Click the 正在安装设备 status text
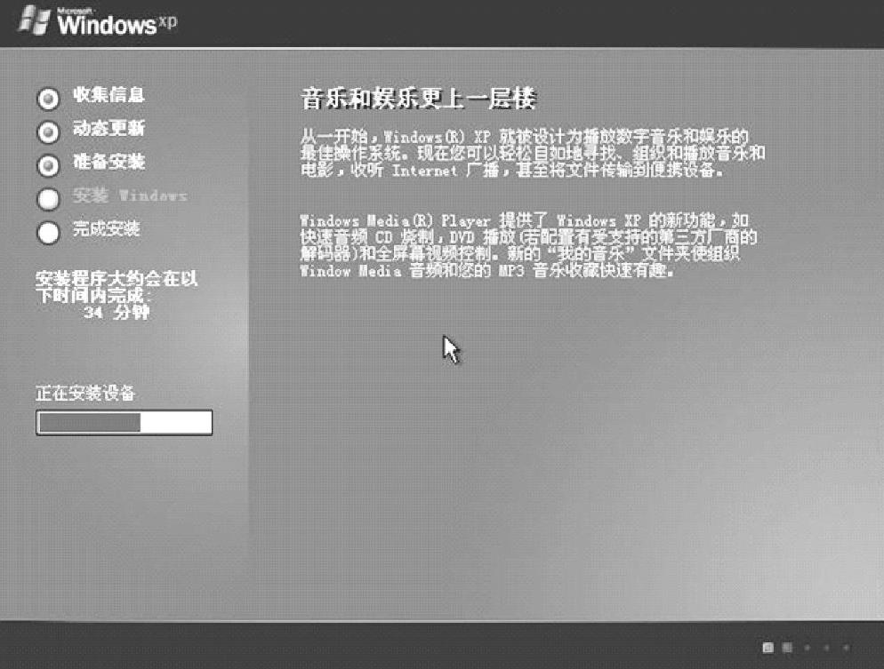Screen dimensions: 884x669 85,393
